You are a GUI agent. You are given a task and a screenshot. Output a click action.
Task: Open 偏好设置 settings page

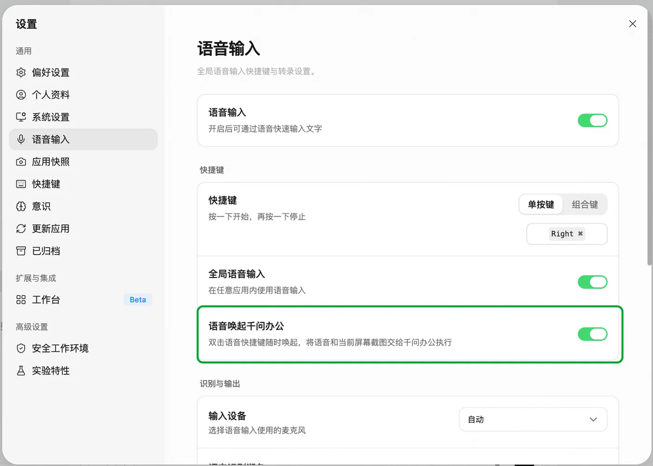(x=83, y=72)
